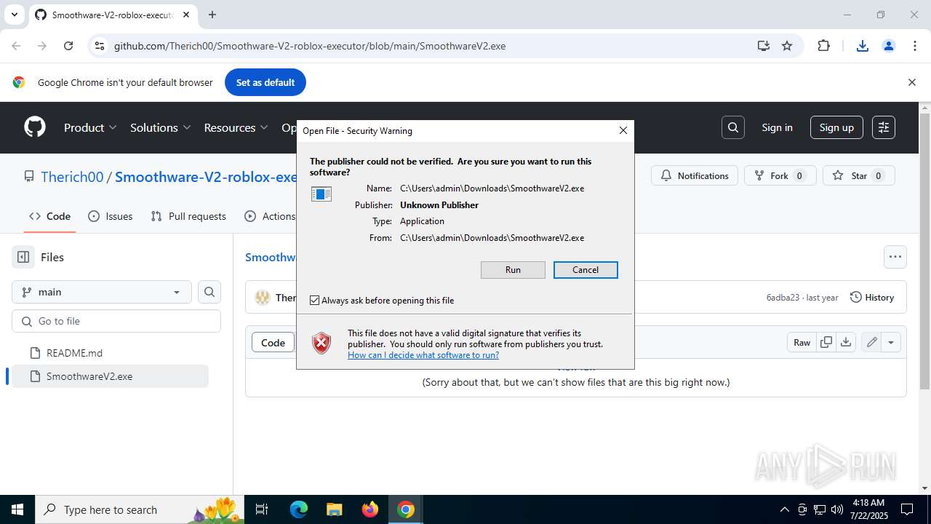This screenshot has height=524, width=931.
Task: Click the address bar URL
Action: [x=310, y=46]
